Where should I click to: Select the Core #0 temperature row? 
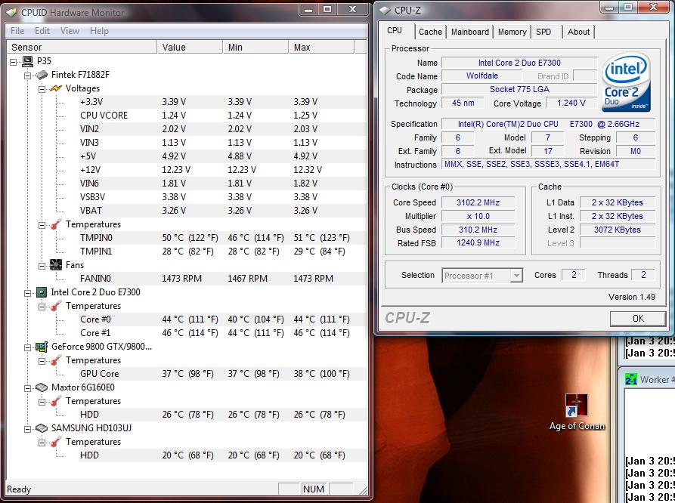[x=221, y=319]
